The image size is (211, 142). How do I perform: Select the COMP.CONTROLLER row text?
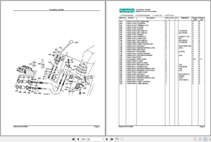(x=145, y=44)
